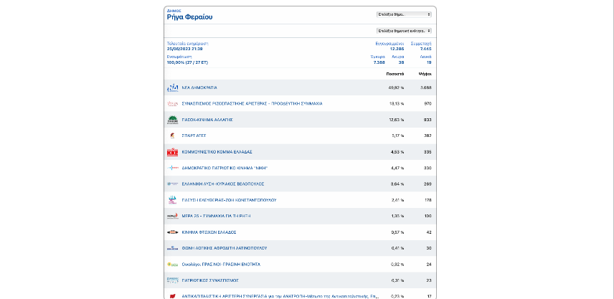The image size is (614, 299).
Task: Open the ΣΥΝΑΣΠΙΣΜΟΣ ΡΙΖΟΣΠΑΣΤΙΚΗΣ ΑΡΙΣΤΕΡΑΣ link
Action: click(252, 104)
